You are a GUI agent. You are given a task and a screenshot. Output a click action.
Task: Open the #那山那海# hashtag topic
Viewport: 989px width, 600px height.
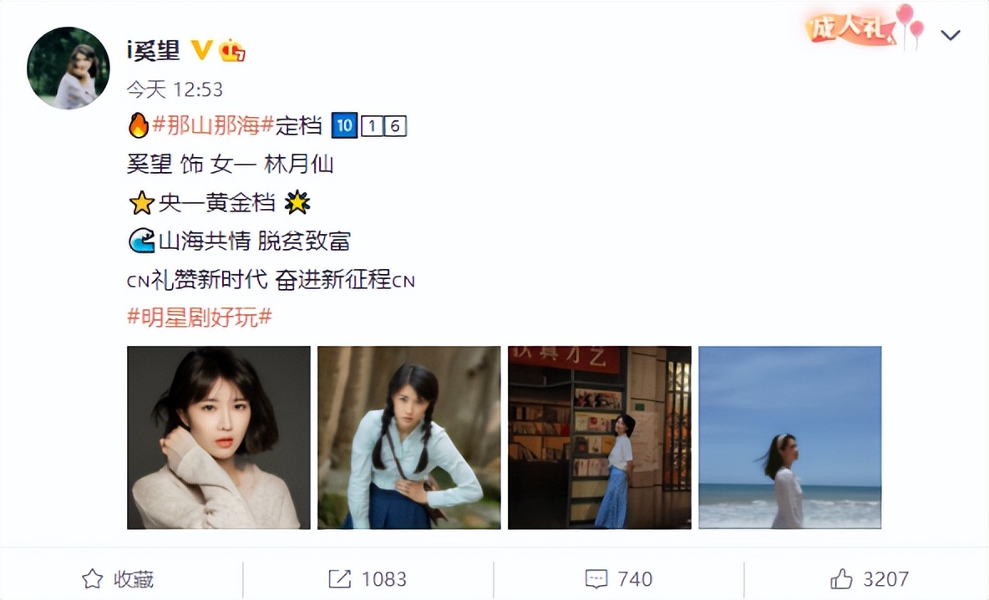click(x=213, y=125)
